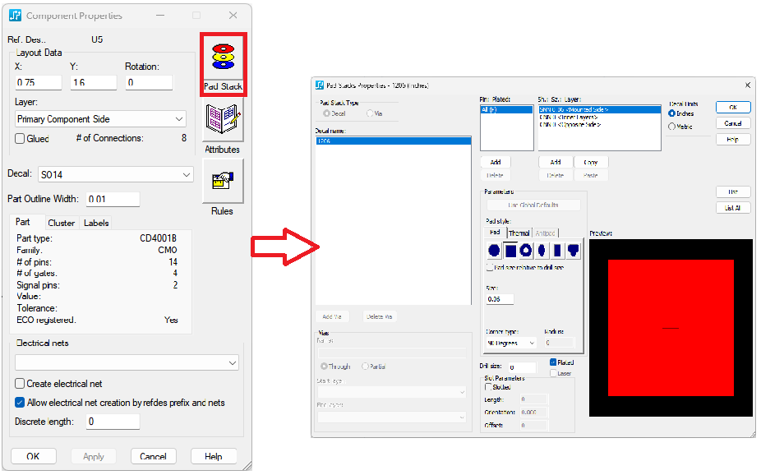761x475 pixels.
Task: Select the square pad style shape
Action: [x=510, y=251]
